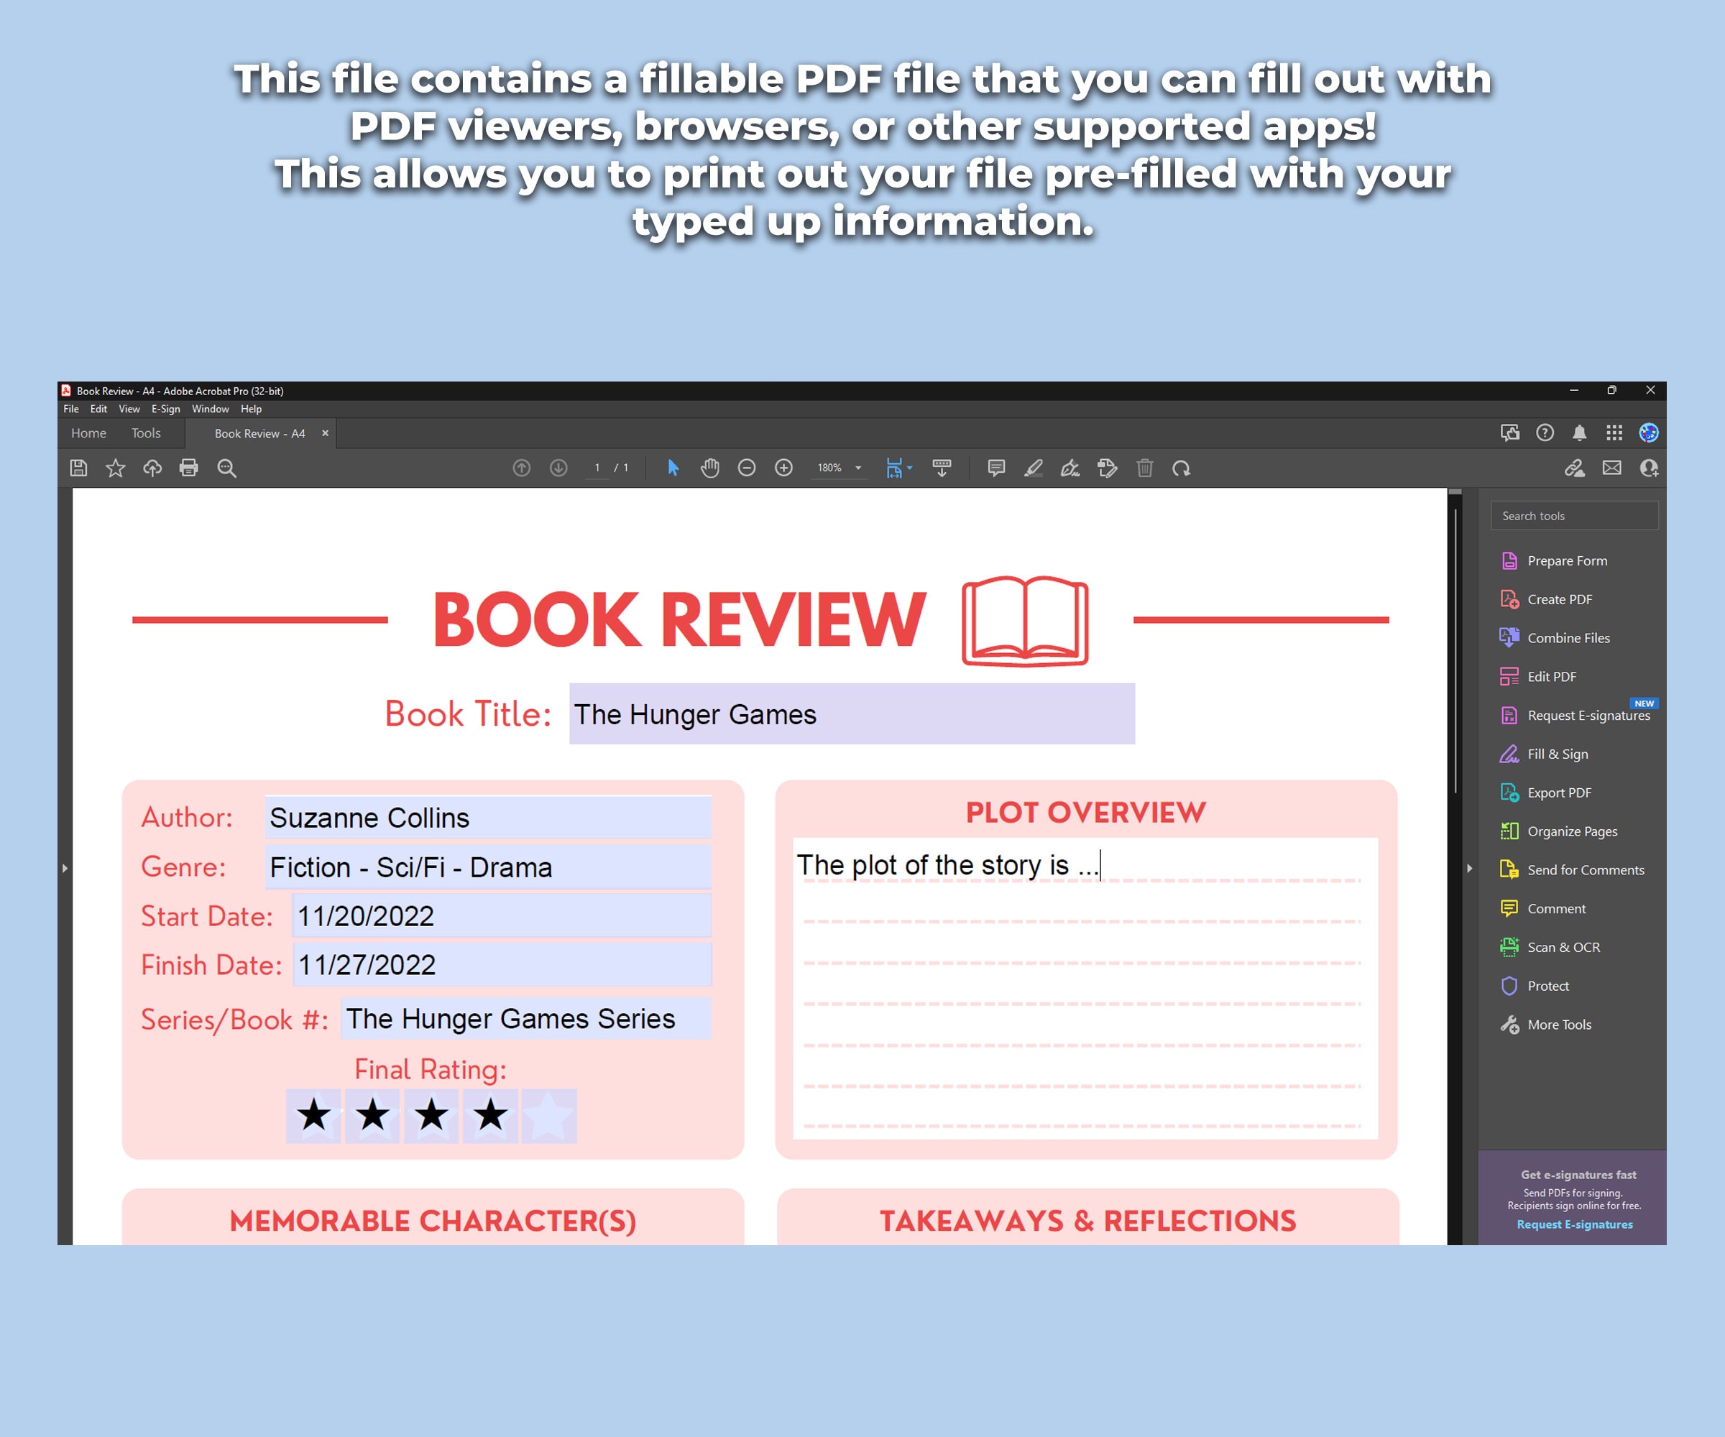Click the upload to cloud icon
Image resolution: width=1725 pixels, height=1437 pixels.
[153, 468]
